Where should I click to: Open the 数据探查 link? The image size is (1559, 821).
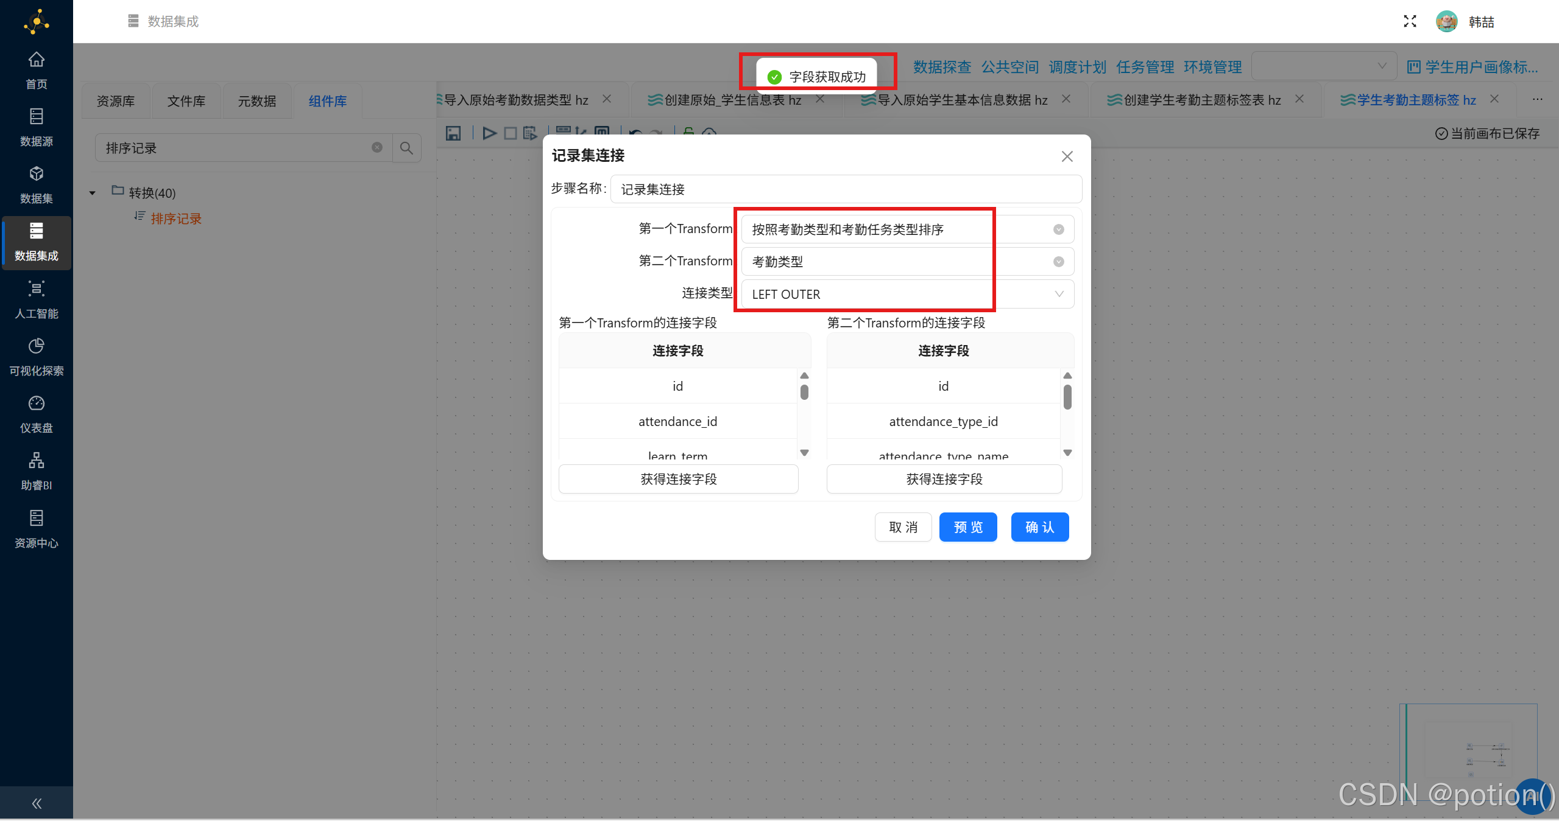pyautogui.click(x=942, y=67)
